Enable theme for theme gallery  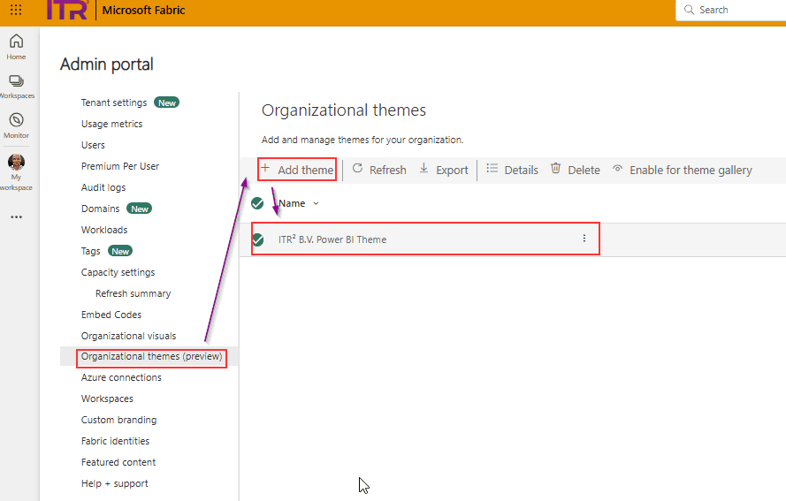681,170
